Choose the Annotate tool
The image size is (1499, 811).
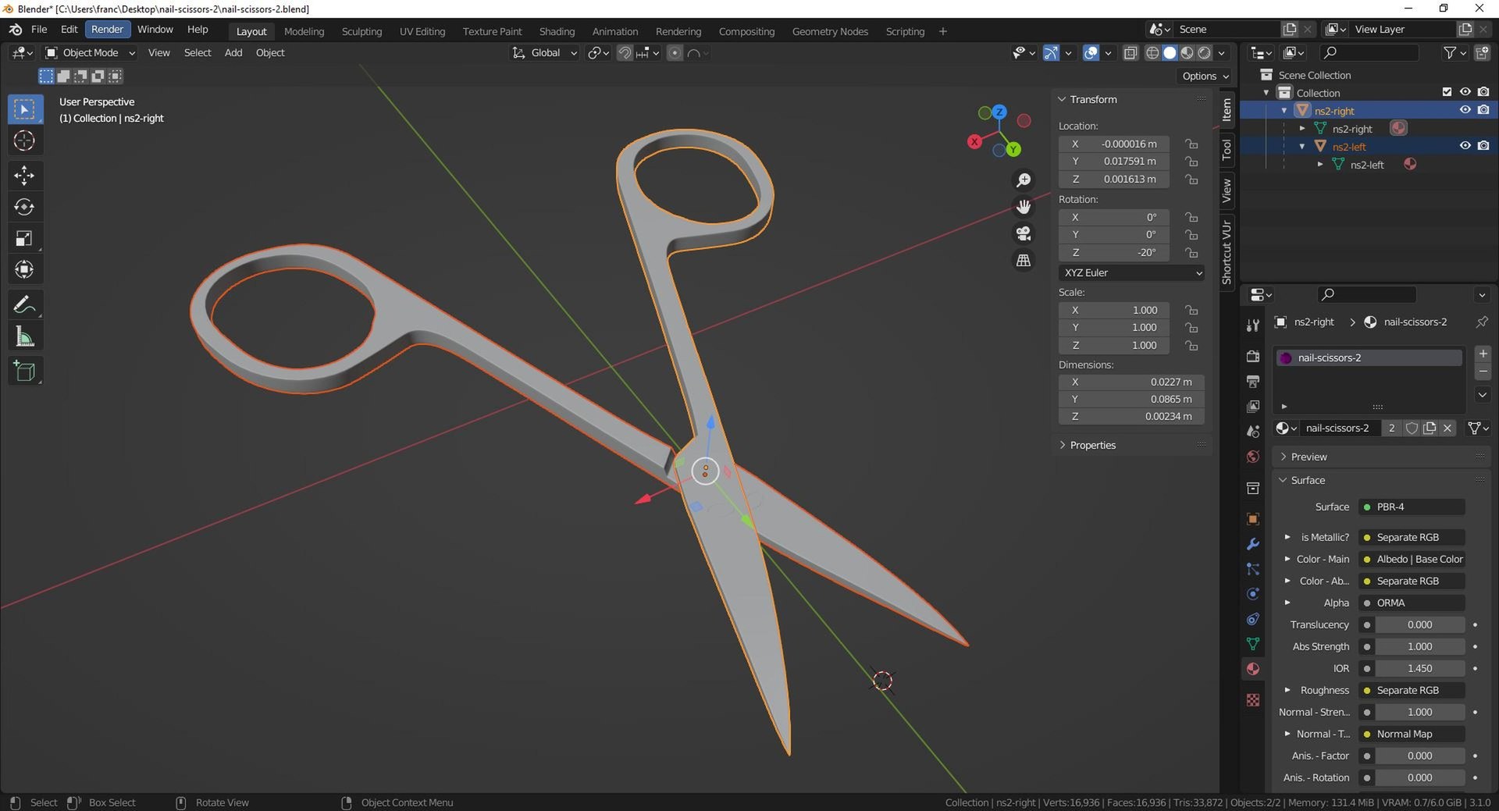coord(24,304)
